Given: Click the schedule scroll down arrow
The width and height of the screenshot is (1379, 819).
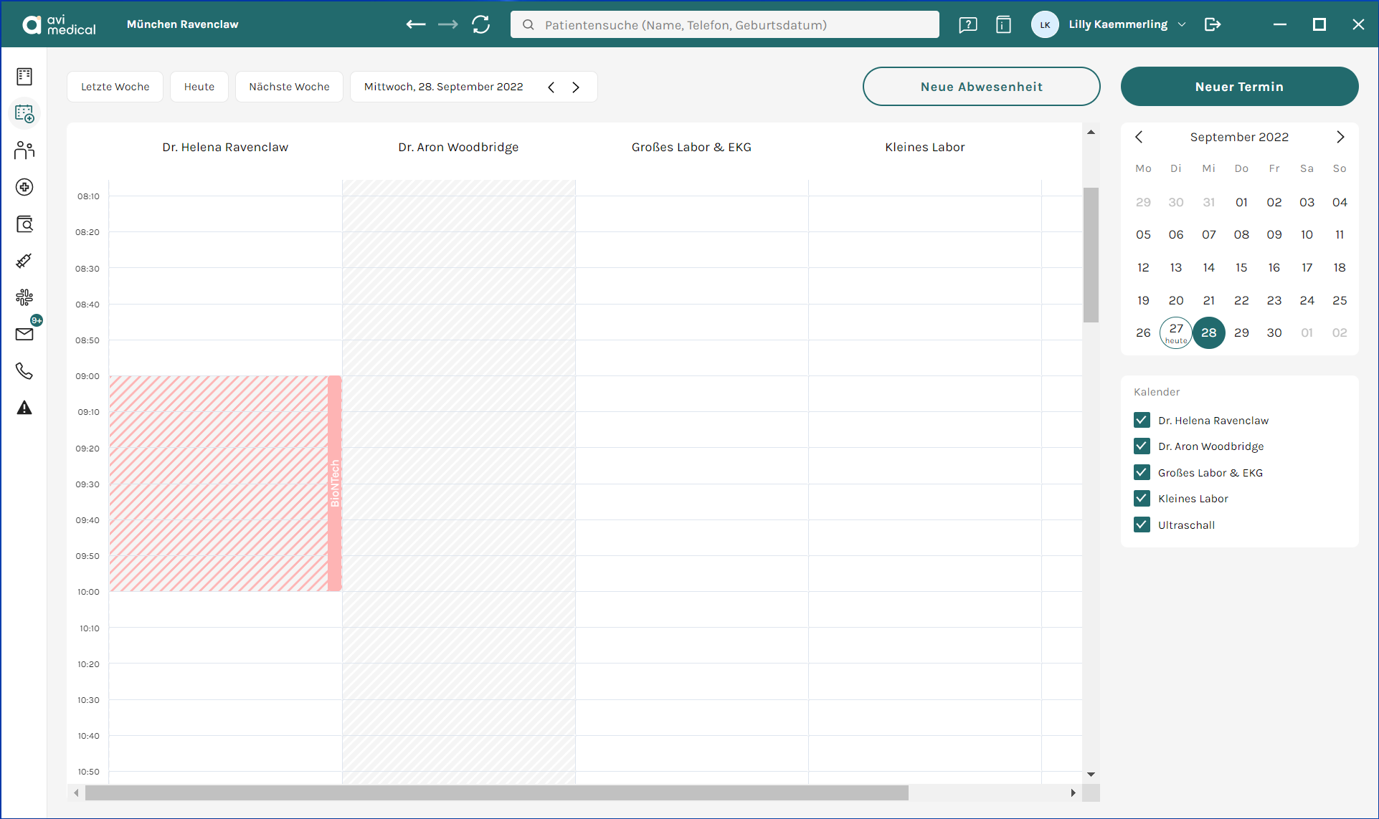Looking at the screenshot, I should click(1091, 775).
